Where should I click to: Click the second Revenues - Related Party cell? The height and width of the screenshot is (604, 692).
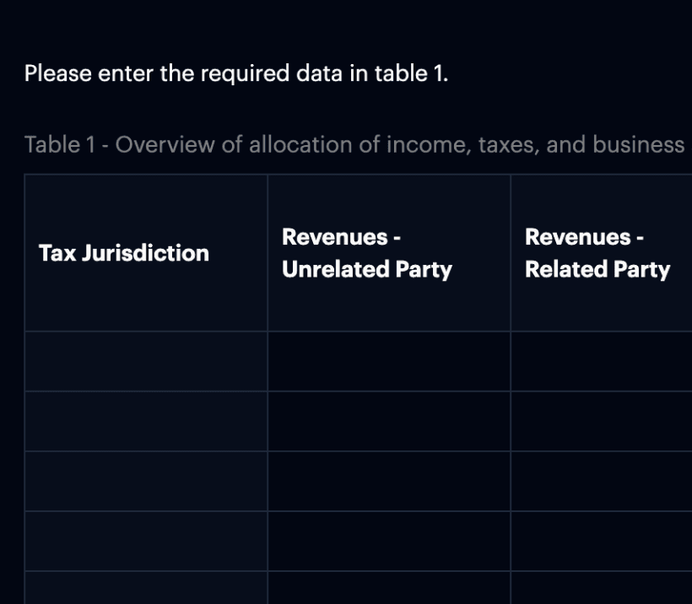[599, 421]
